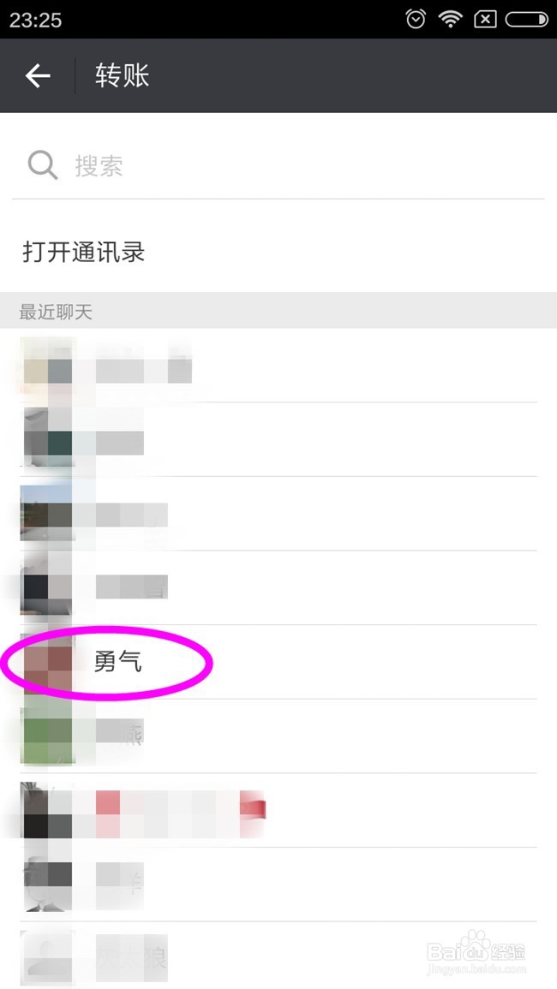The image size is (557, 989).
Task: Select the first blurred recent chat contact
Action: click(x=278, y=365)
